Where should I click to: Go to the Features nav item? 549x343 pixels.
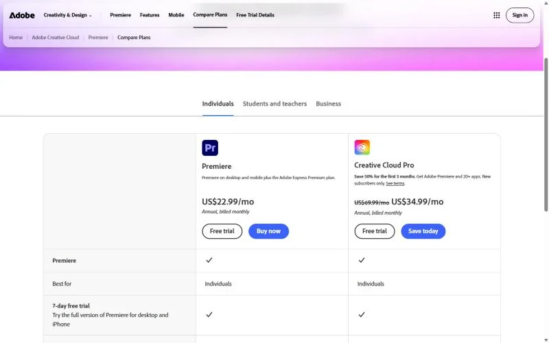tap(150, 15)
